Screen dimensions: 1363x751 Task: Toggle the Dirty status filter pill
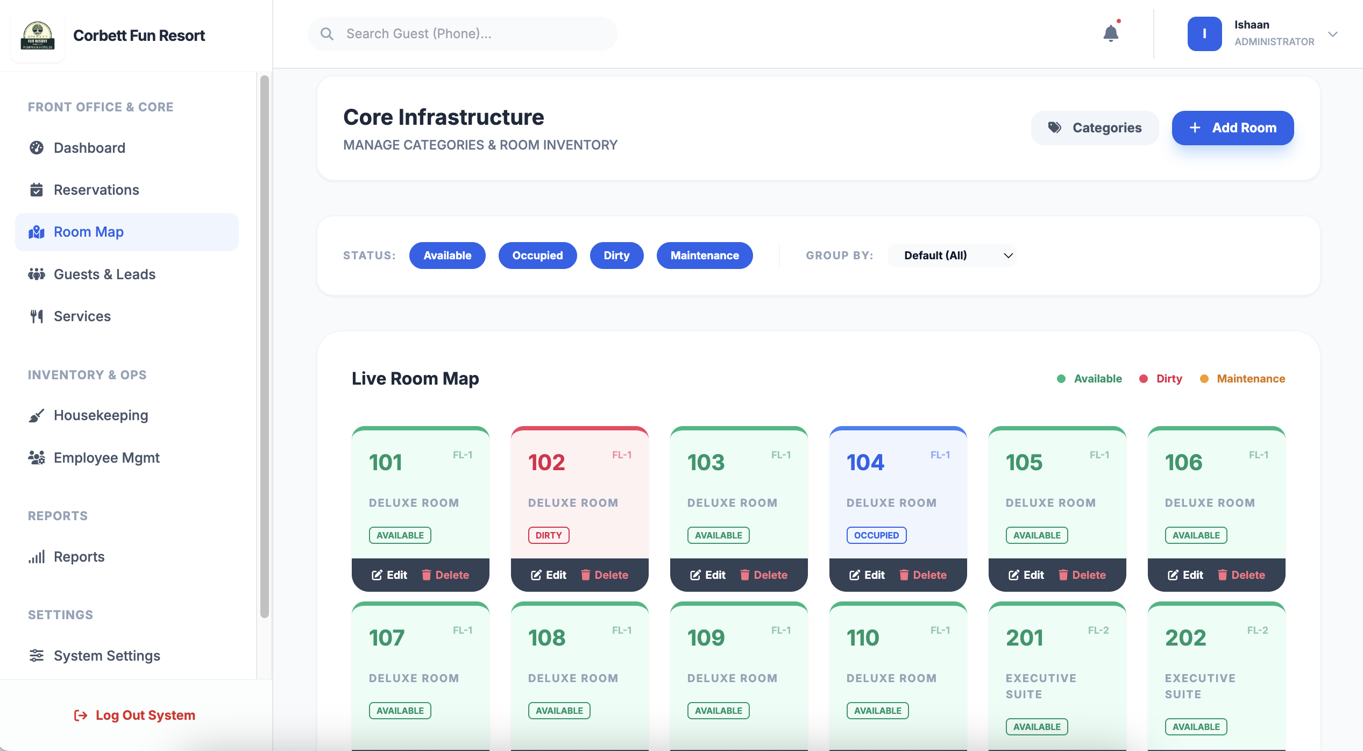point(616,256)
